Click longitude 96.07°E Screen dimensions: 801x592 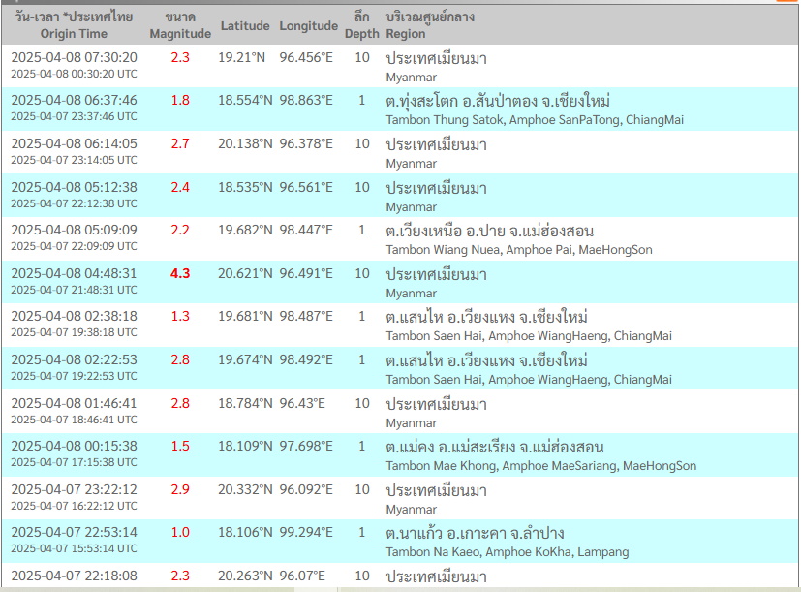click(x=302, y=576)
